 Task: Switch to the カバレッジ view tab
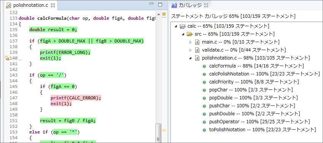click(x=190, y=6)
